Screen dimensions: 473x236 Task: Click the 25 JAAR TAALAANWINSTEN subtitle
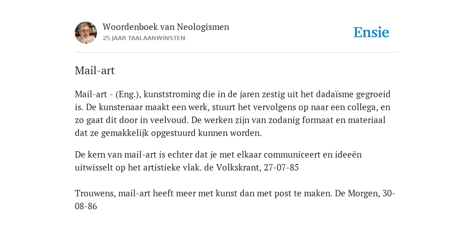(144, 38)
